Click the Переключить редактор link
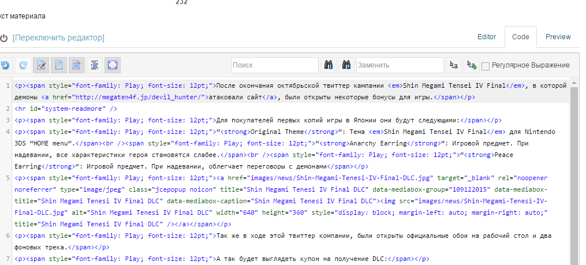Viewport: 586px width, 265px height. (x=58, y=38)
